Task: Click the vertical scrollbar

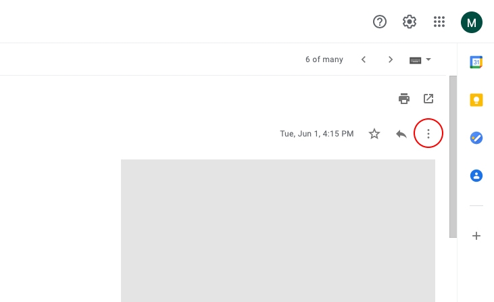Action: pyautogui.click(x=453, y=155)
